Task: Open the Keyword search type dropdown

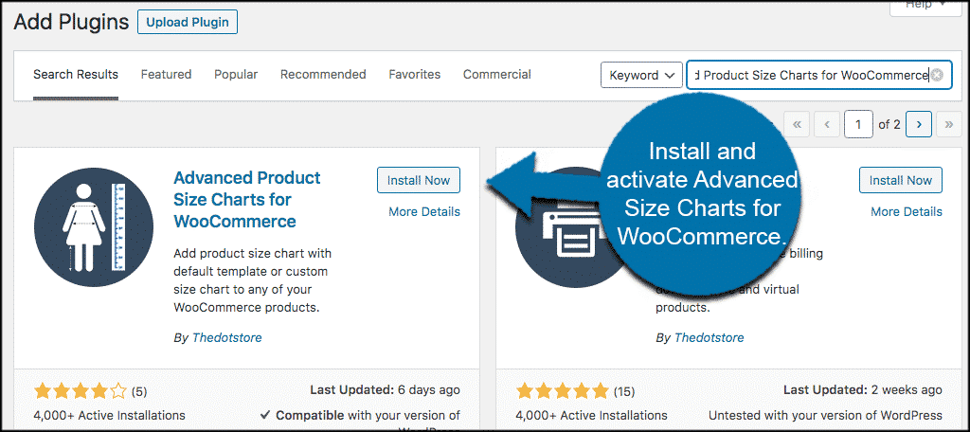Action: pyautogui.click(x=641, y=75)
